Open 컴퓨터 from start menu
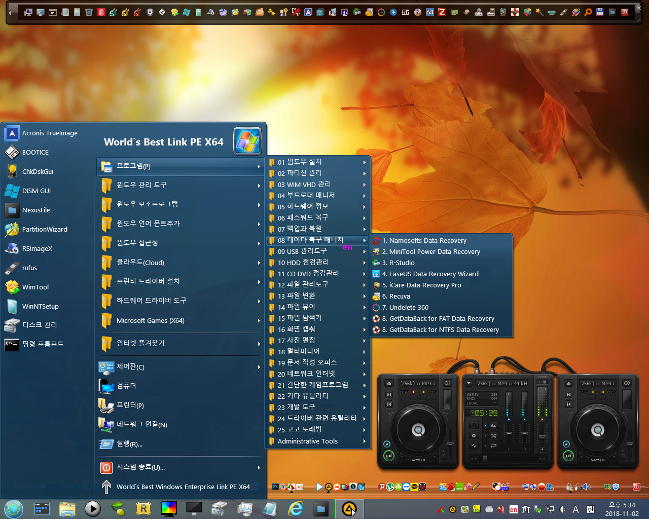This screenshot has height=519, width=649. 180,386
